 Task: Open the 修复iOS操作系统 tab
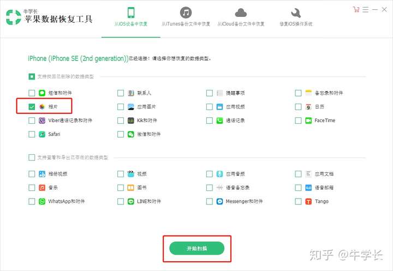[x=296, y=17]
